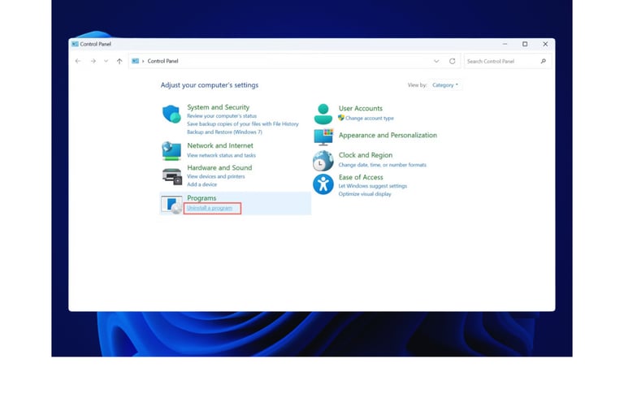Go up one level with up arrow

pyautogui.click(x=119, y=61)
